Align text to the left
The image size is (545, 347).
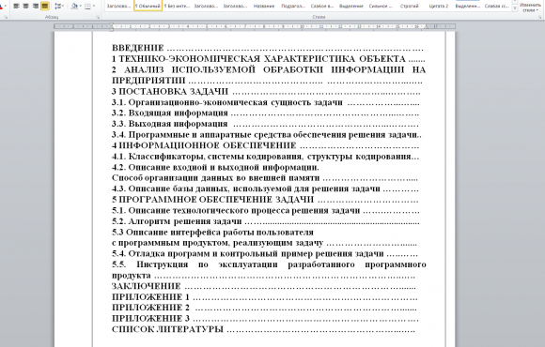pos(16,6)
